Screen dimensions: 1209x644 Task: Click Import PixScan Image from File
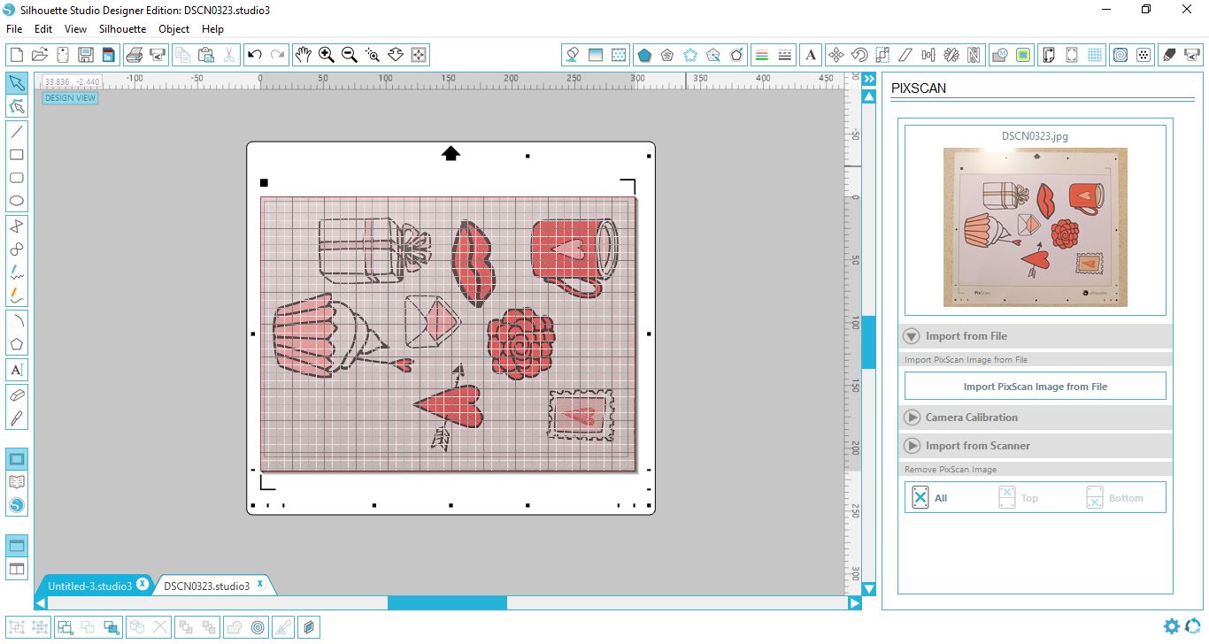[x=1035, y=385]
